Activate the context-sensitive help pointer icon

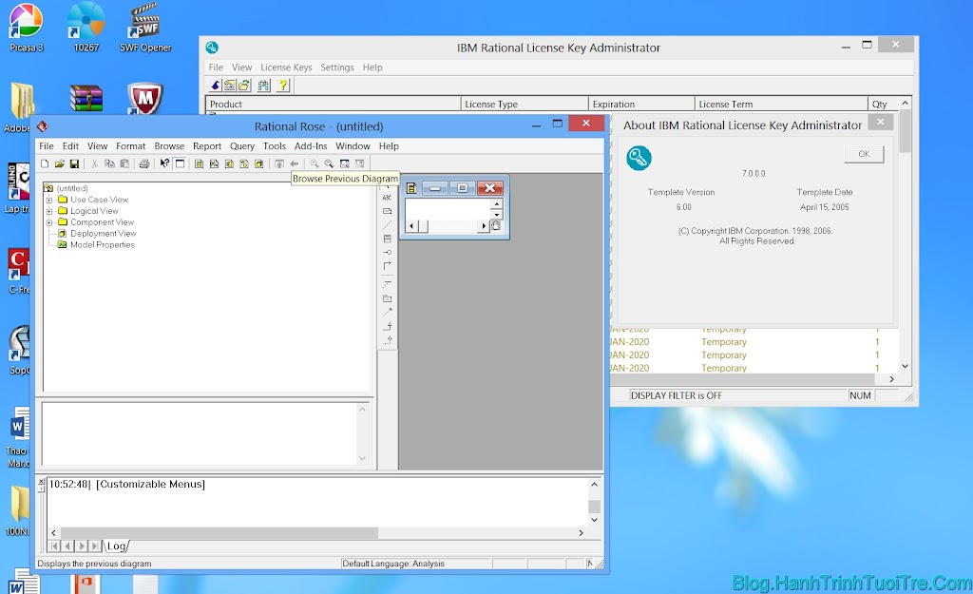click(x=164, y=163)
